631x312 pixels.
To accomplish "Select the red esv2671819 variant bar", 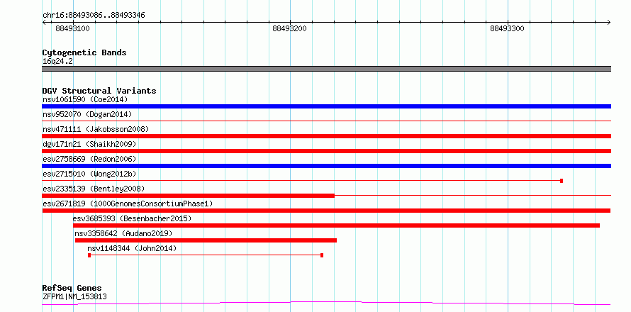I will (326, 211).
